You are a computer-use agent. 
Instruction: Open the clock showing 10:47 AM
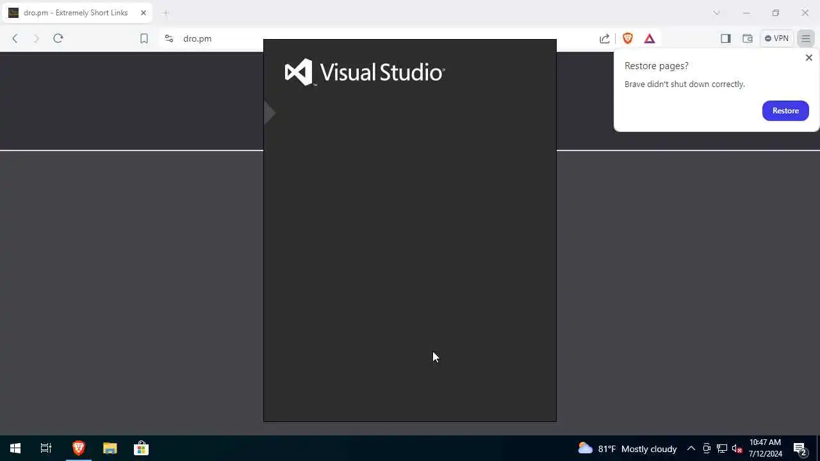tap(766, 448)
